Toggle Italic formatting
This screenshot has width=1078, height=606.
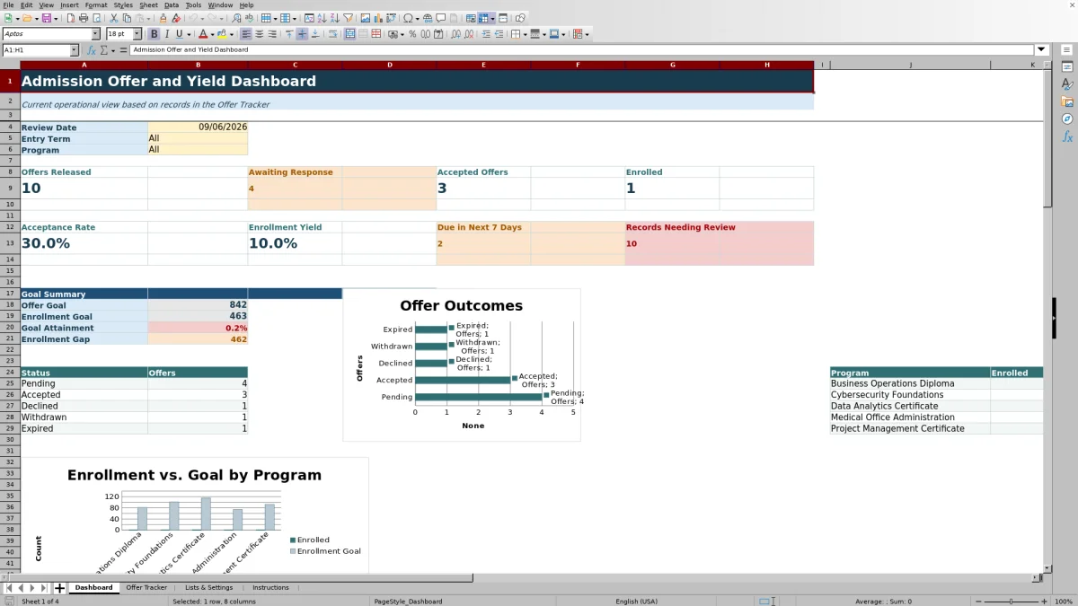click(167, 34)
